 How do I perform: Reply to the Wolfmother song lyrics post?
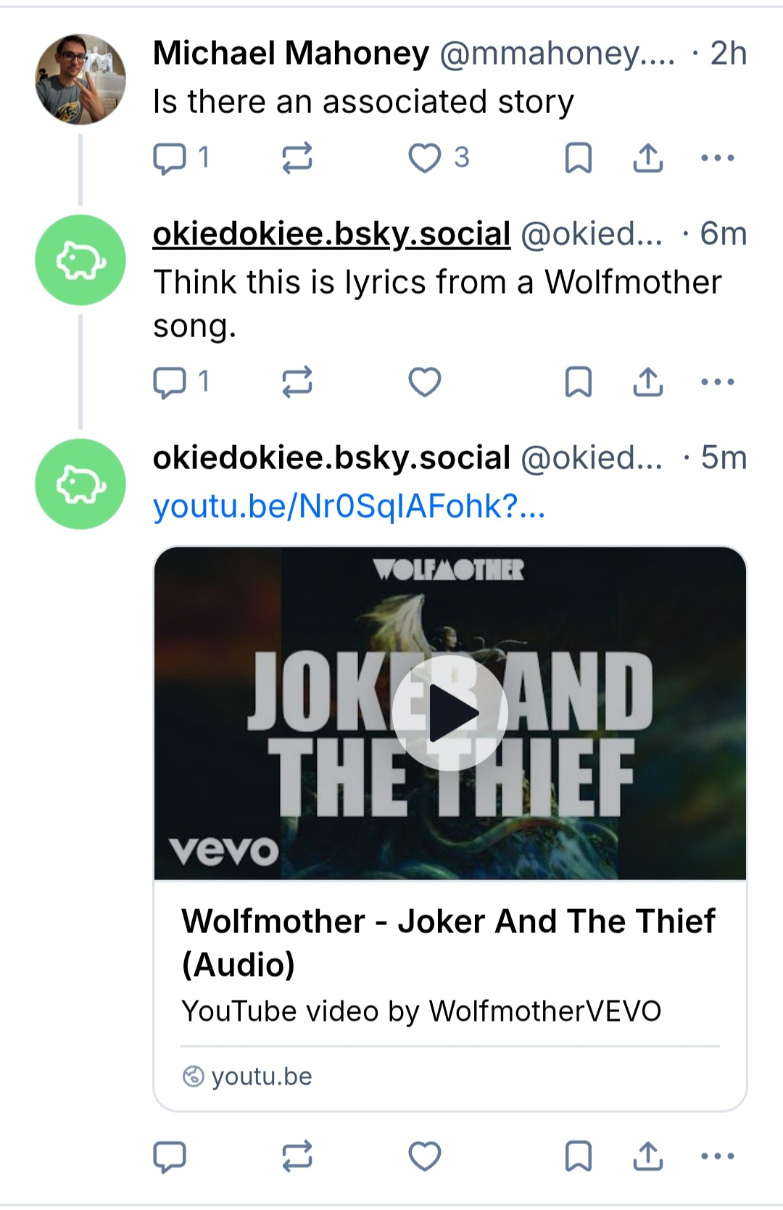click(x=170, y=382)
